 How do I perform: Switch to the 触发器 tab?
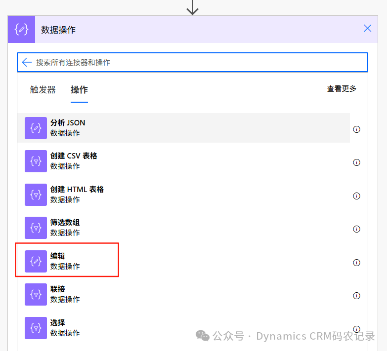[x=43, y=89]
